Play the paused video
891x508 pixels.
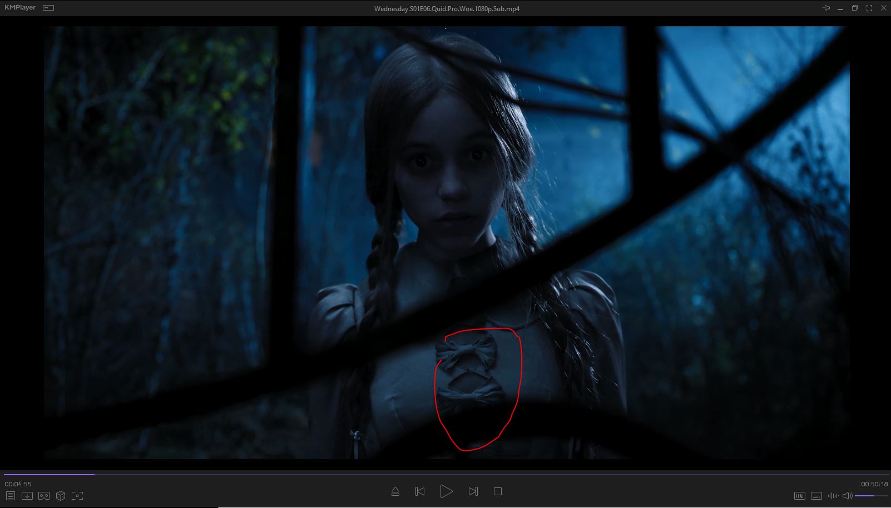446,491
